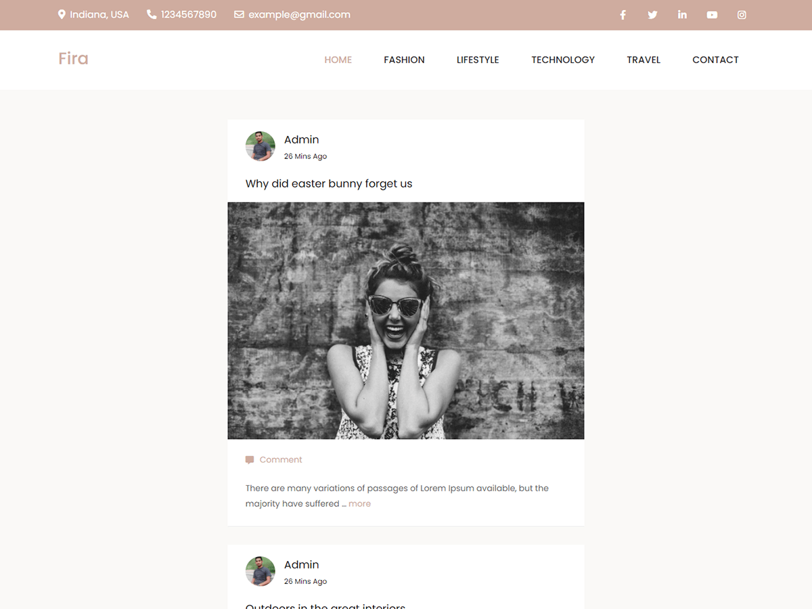
Task: Open the YouTube channel icon
Action: [712, 14]
